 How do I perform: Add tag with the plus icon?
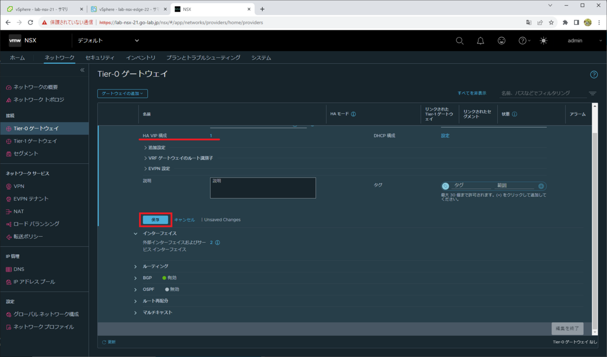541,186
